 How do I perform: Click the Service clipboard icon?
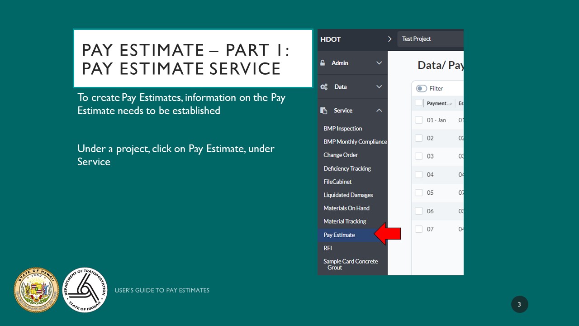[x=324, y=110]
